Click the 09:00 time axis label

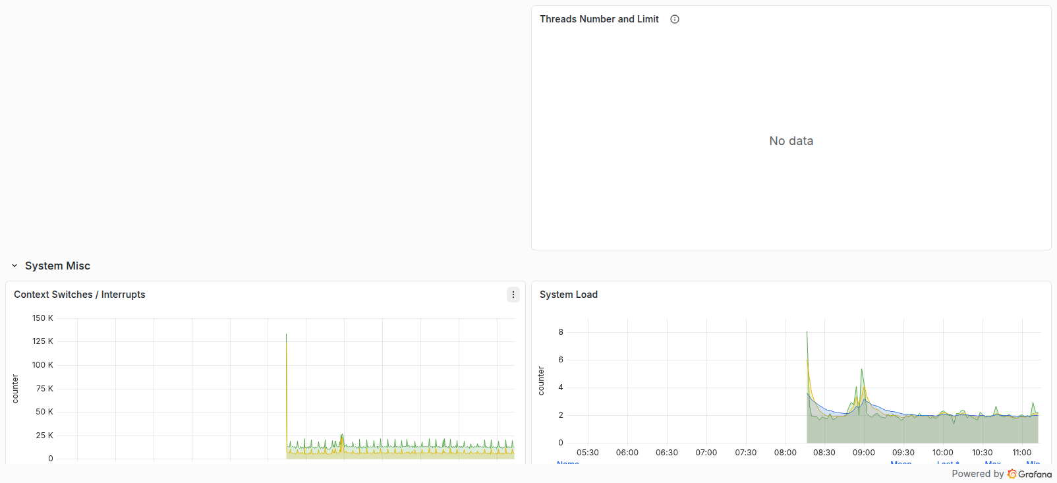[x=864, y=453]
